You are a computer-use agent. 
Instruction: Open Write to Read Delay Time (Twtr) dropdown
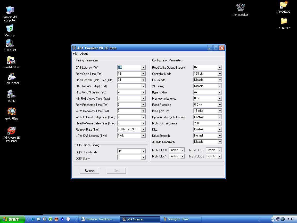143,117
